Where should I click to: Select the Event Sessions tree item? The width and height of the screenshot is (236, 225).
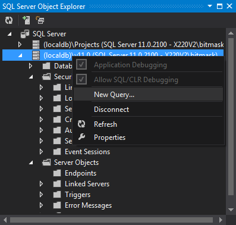[x=87, y=152]
